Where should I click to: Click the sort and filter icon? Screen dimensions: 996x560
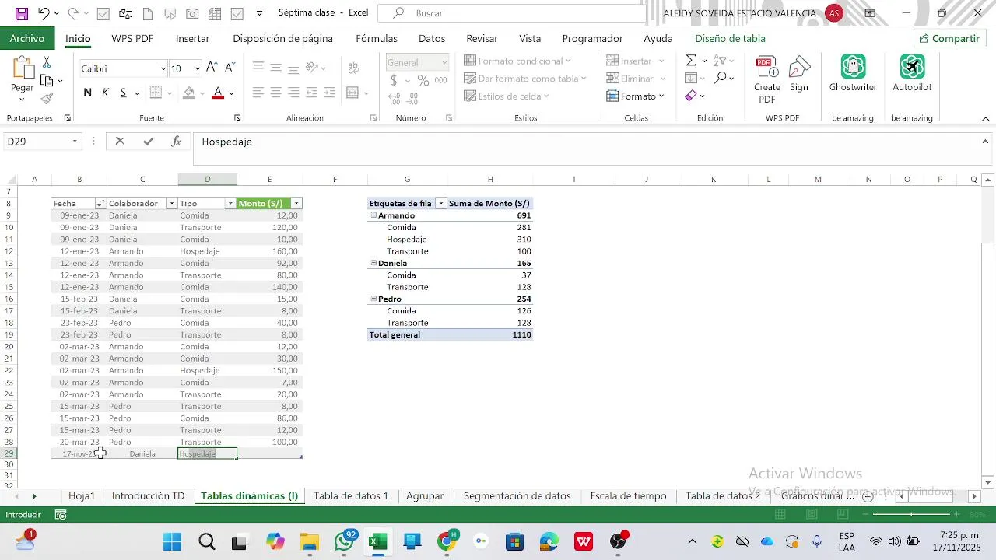point(720,61)
